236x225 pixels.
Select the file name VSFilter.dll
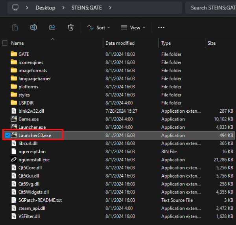point(29,216)
